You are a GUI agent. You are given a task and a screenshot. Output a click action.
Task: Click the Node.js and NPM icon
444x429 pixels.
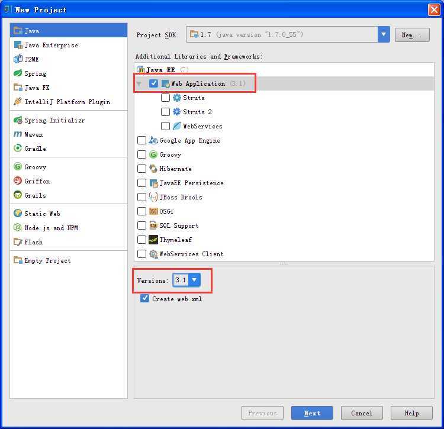(18, 227)
